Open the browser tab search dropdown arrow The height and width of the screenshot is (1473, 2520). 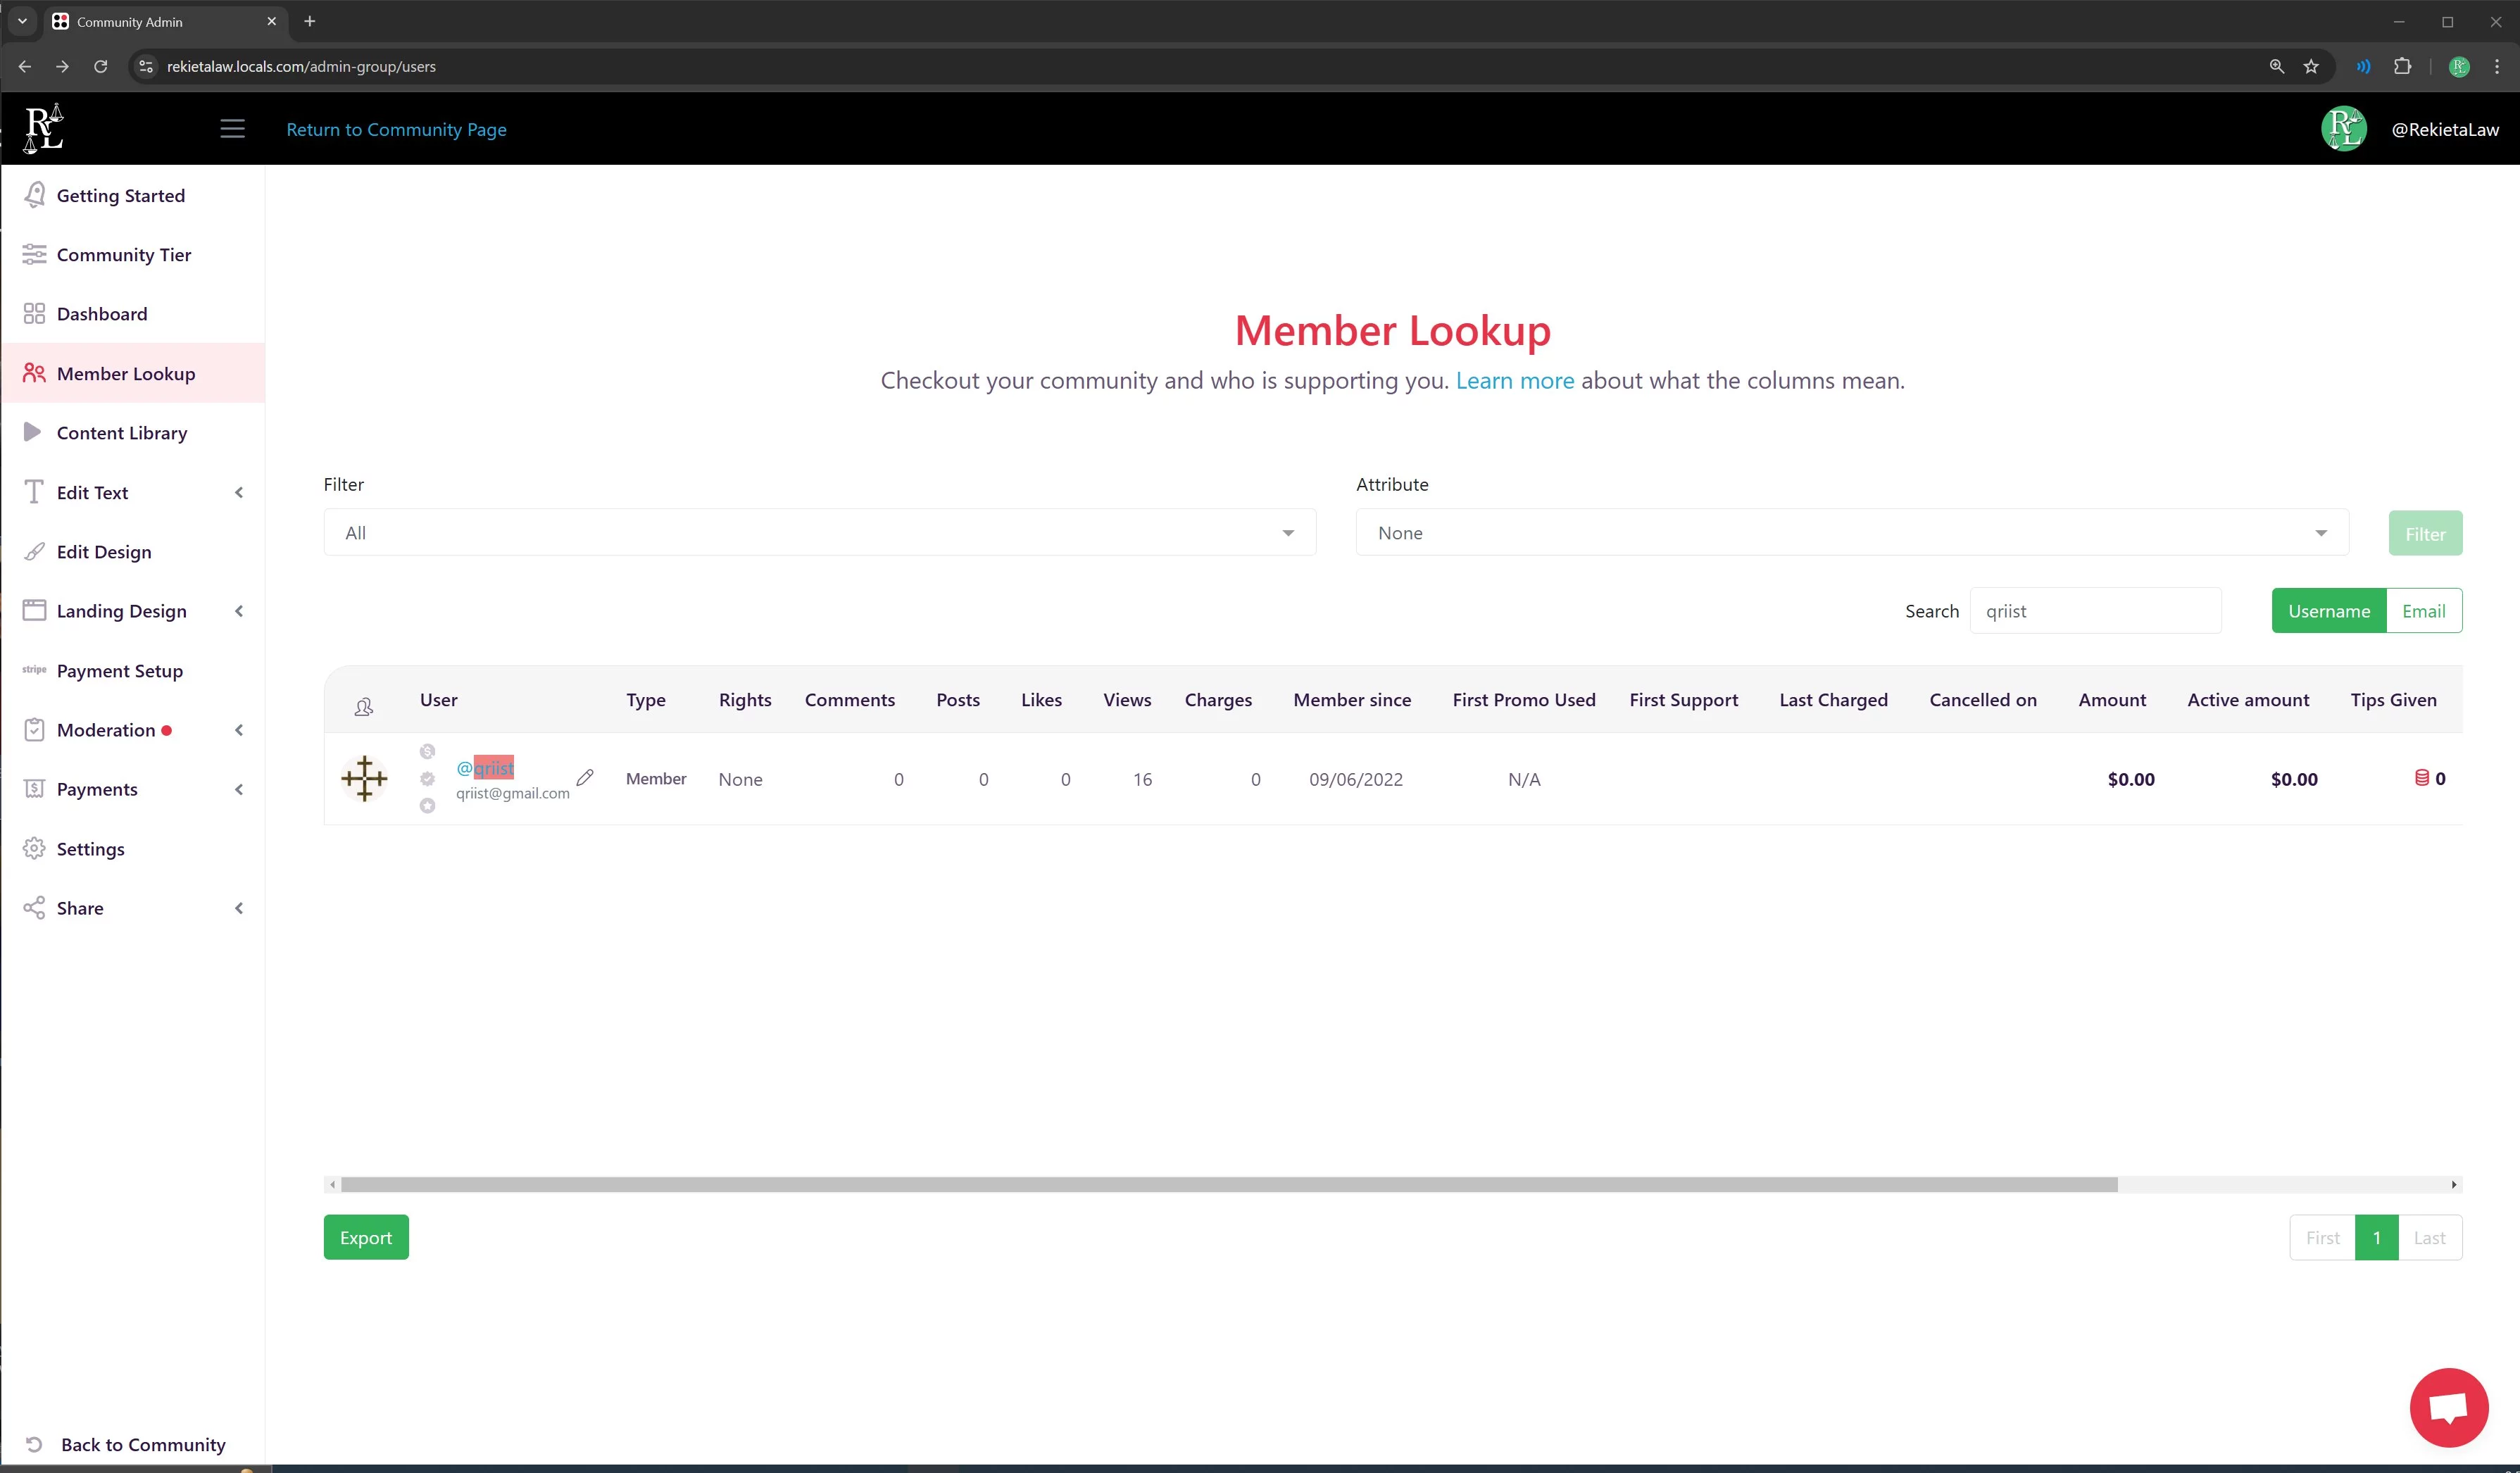click(x=22, y=21)
